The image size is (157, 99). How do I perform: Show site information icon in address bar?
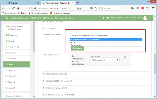32,8
